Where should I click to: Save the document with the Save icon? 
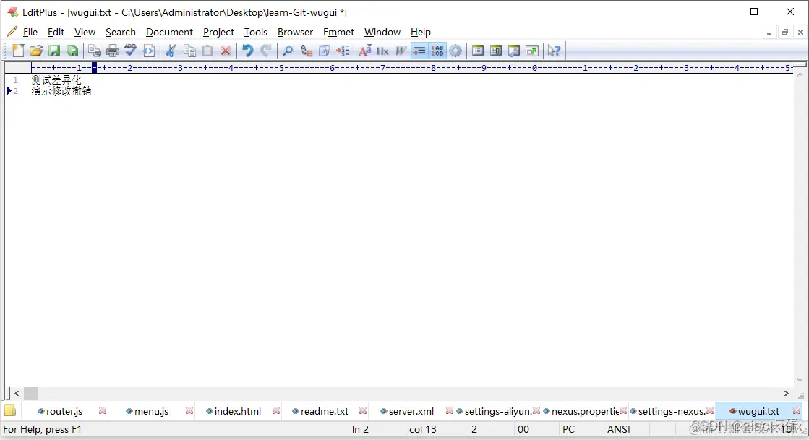(54, 51)
